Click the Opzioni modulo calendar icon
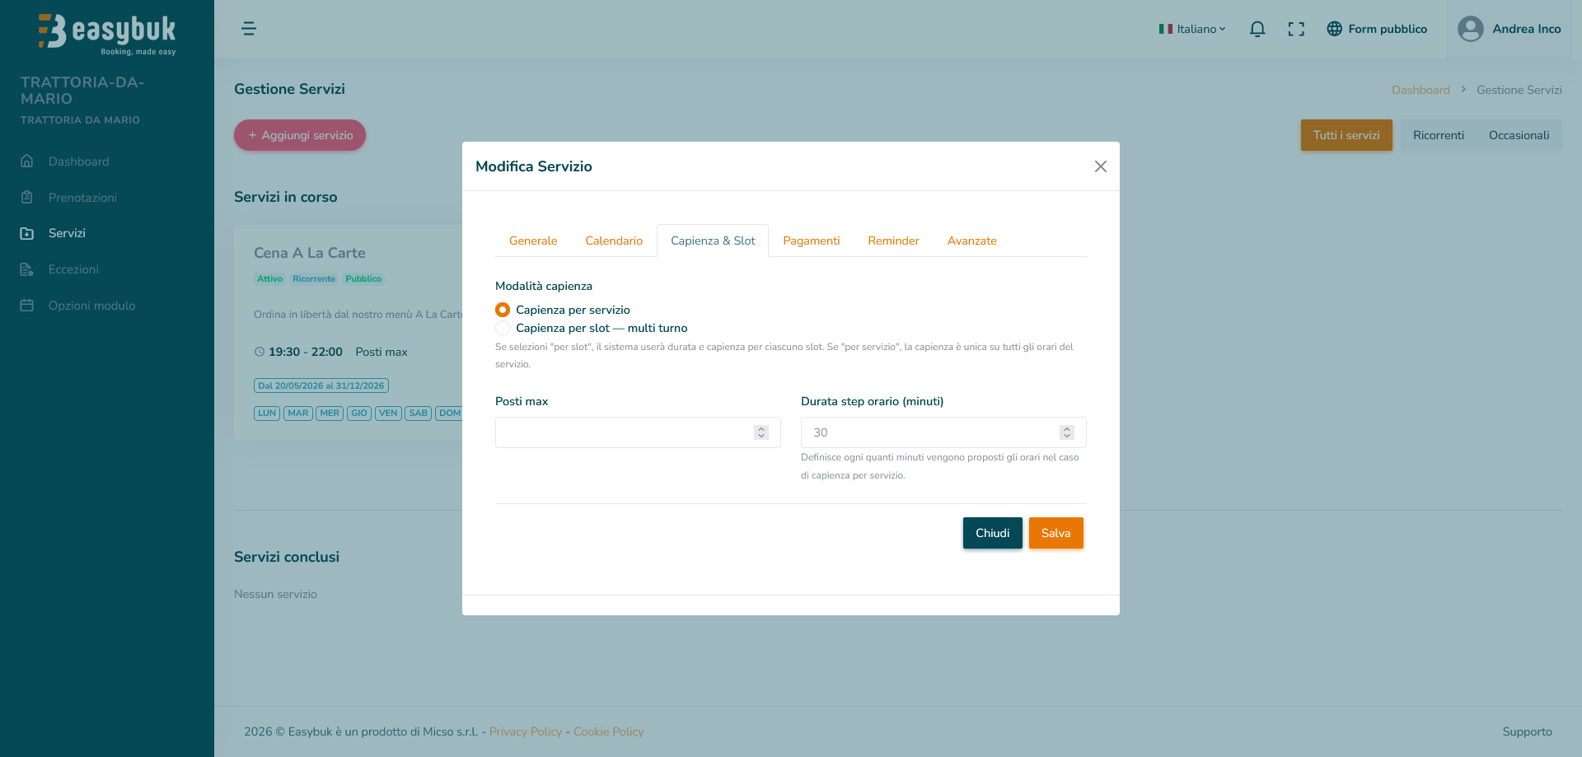Viewport: 1582px width, 757px height. point(27,306)
